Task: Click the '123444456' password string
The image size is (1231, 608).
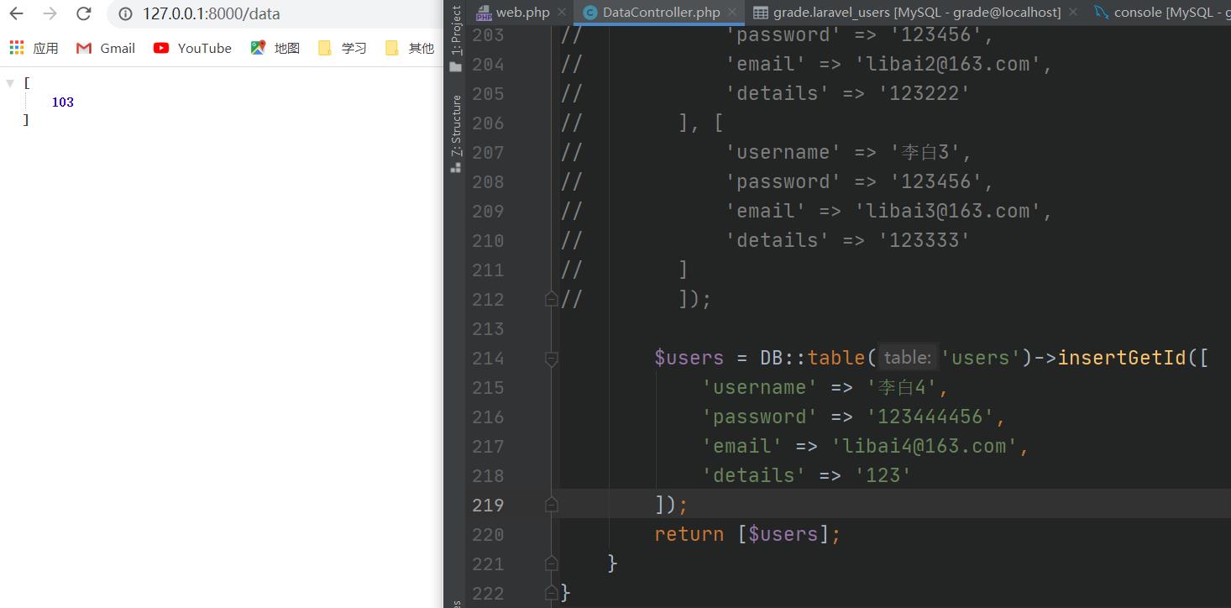Action: 930,417
